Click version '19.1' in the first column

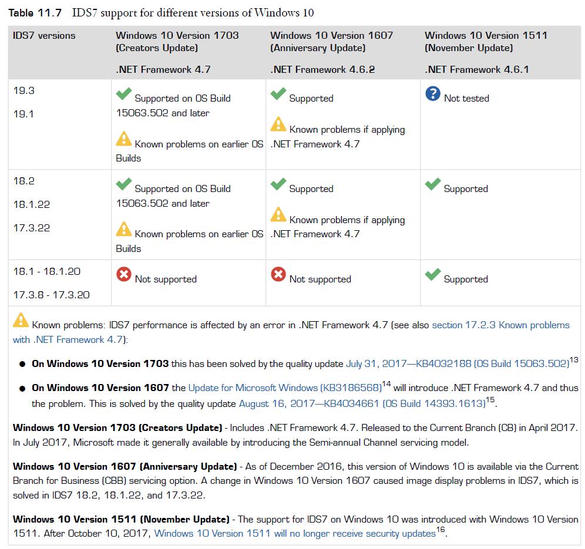point(23,114)
